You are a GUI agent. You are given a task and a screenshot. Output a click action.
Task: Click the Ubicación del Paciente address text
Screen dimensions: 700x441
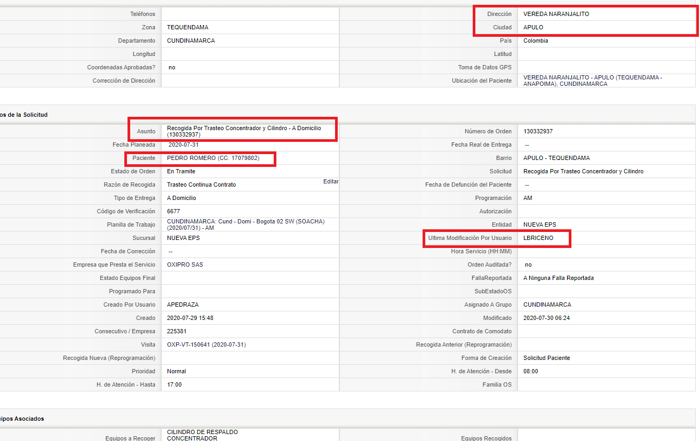point(593,81)
